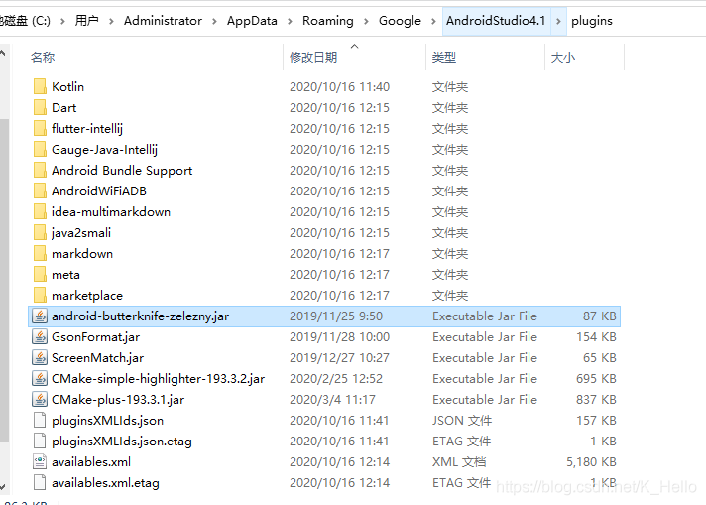Screen dimensions: 706x505
Task: Select the idea-multimarkdown folder name
Action: pyautogui.click(x=111, y=211)
